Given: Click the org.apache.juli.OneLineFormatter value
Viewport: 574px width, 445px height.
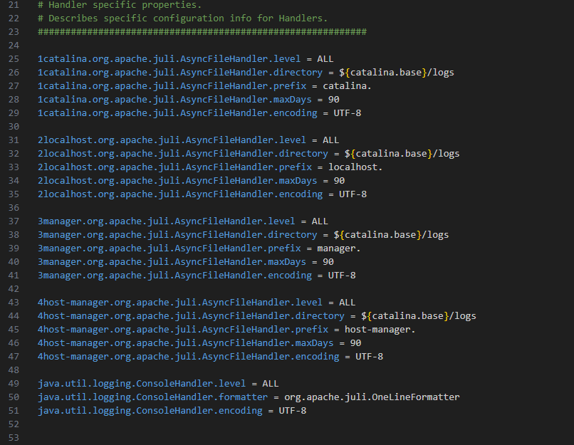Looking at the screenshot, I should pos(372,397).
